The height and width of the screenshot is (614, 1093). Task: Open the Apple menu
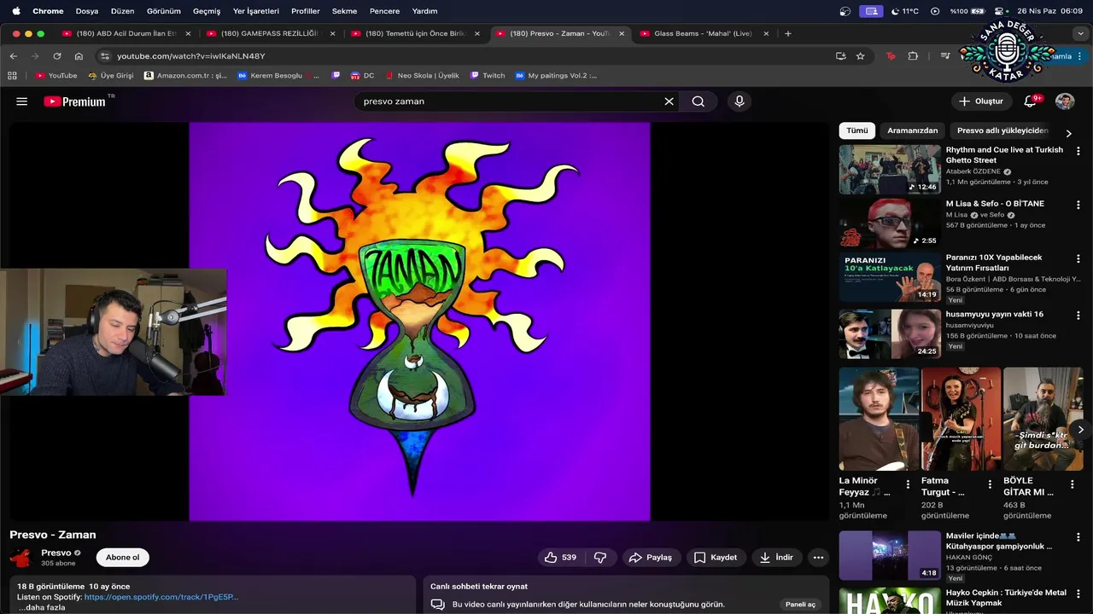pos(15,11)
